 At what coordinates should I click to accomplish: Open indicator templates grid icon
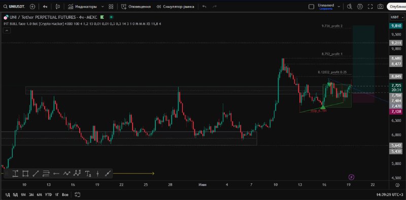point(111,7)
